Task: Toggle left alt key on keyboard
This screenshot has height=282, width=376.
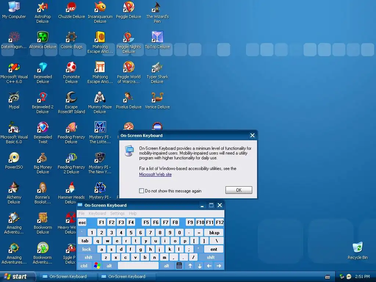Action: click(109, 266)
